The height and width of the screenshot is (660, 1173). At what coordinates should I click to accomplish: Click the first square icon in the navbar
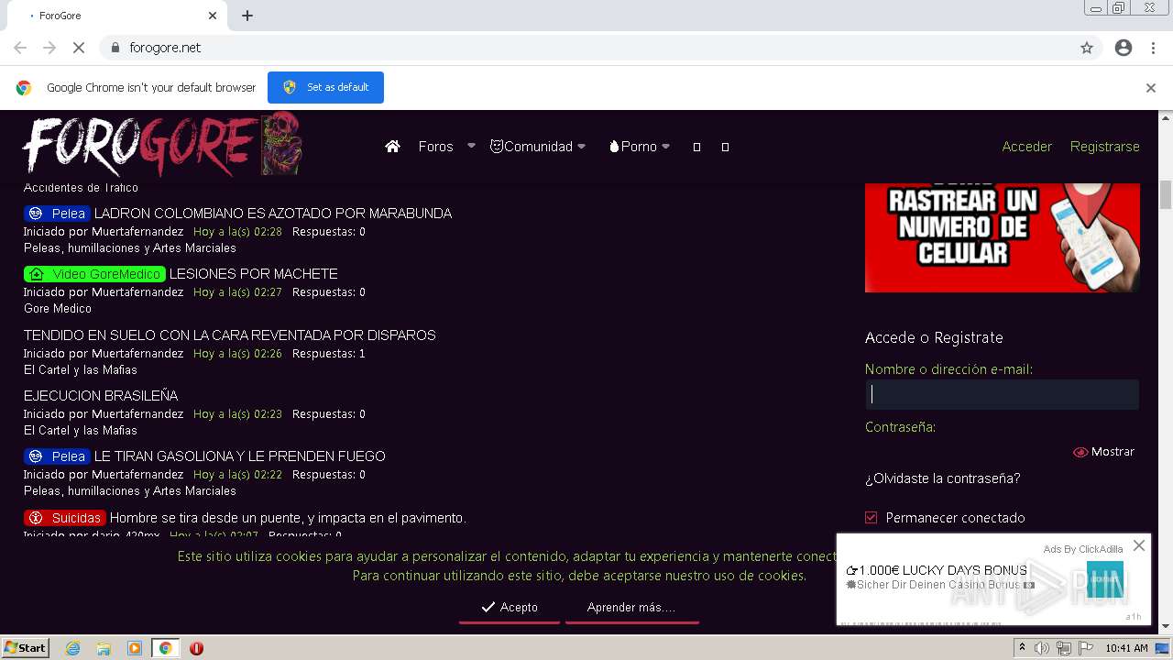click(696, 147)
